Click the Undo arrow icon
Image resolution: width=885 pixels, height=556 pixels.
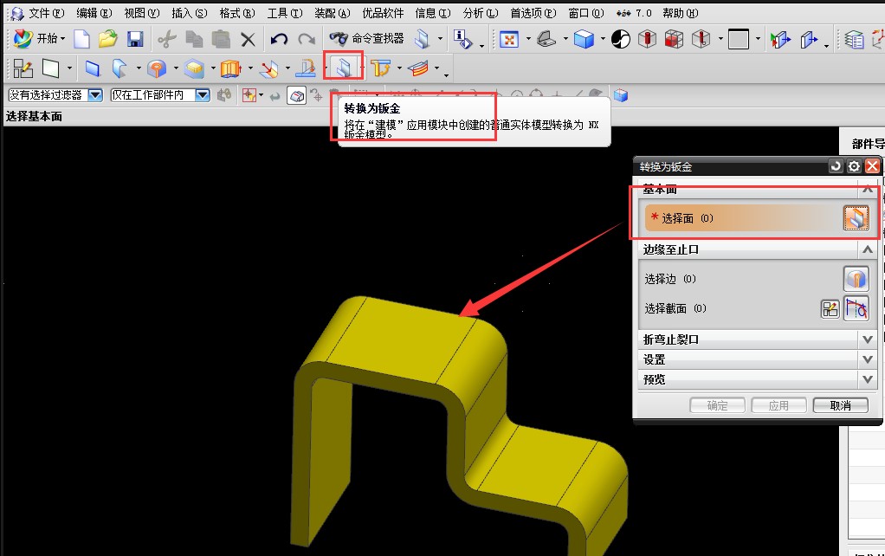click(279, 39)
